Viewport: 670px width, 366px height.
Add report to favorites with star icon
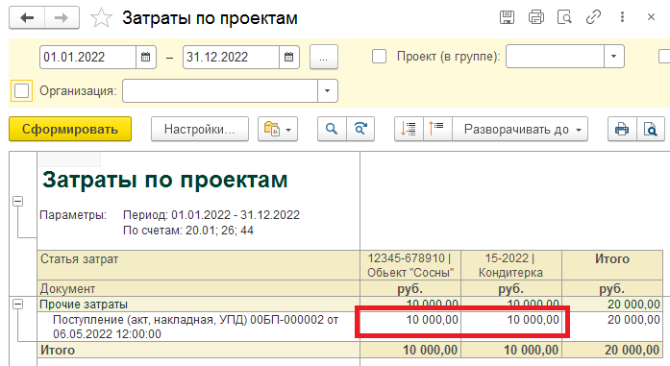point(101,18)
